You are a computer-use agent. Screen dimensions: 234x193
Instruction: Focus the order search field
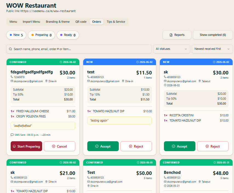pyautogui.click(x=79, y=49)
